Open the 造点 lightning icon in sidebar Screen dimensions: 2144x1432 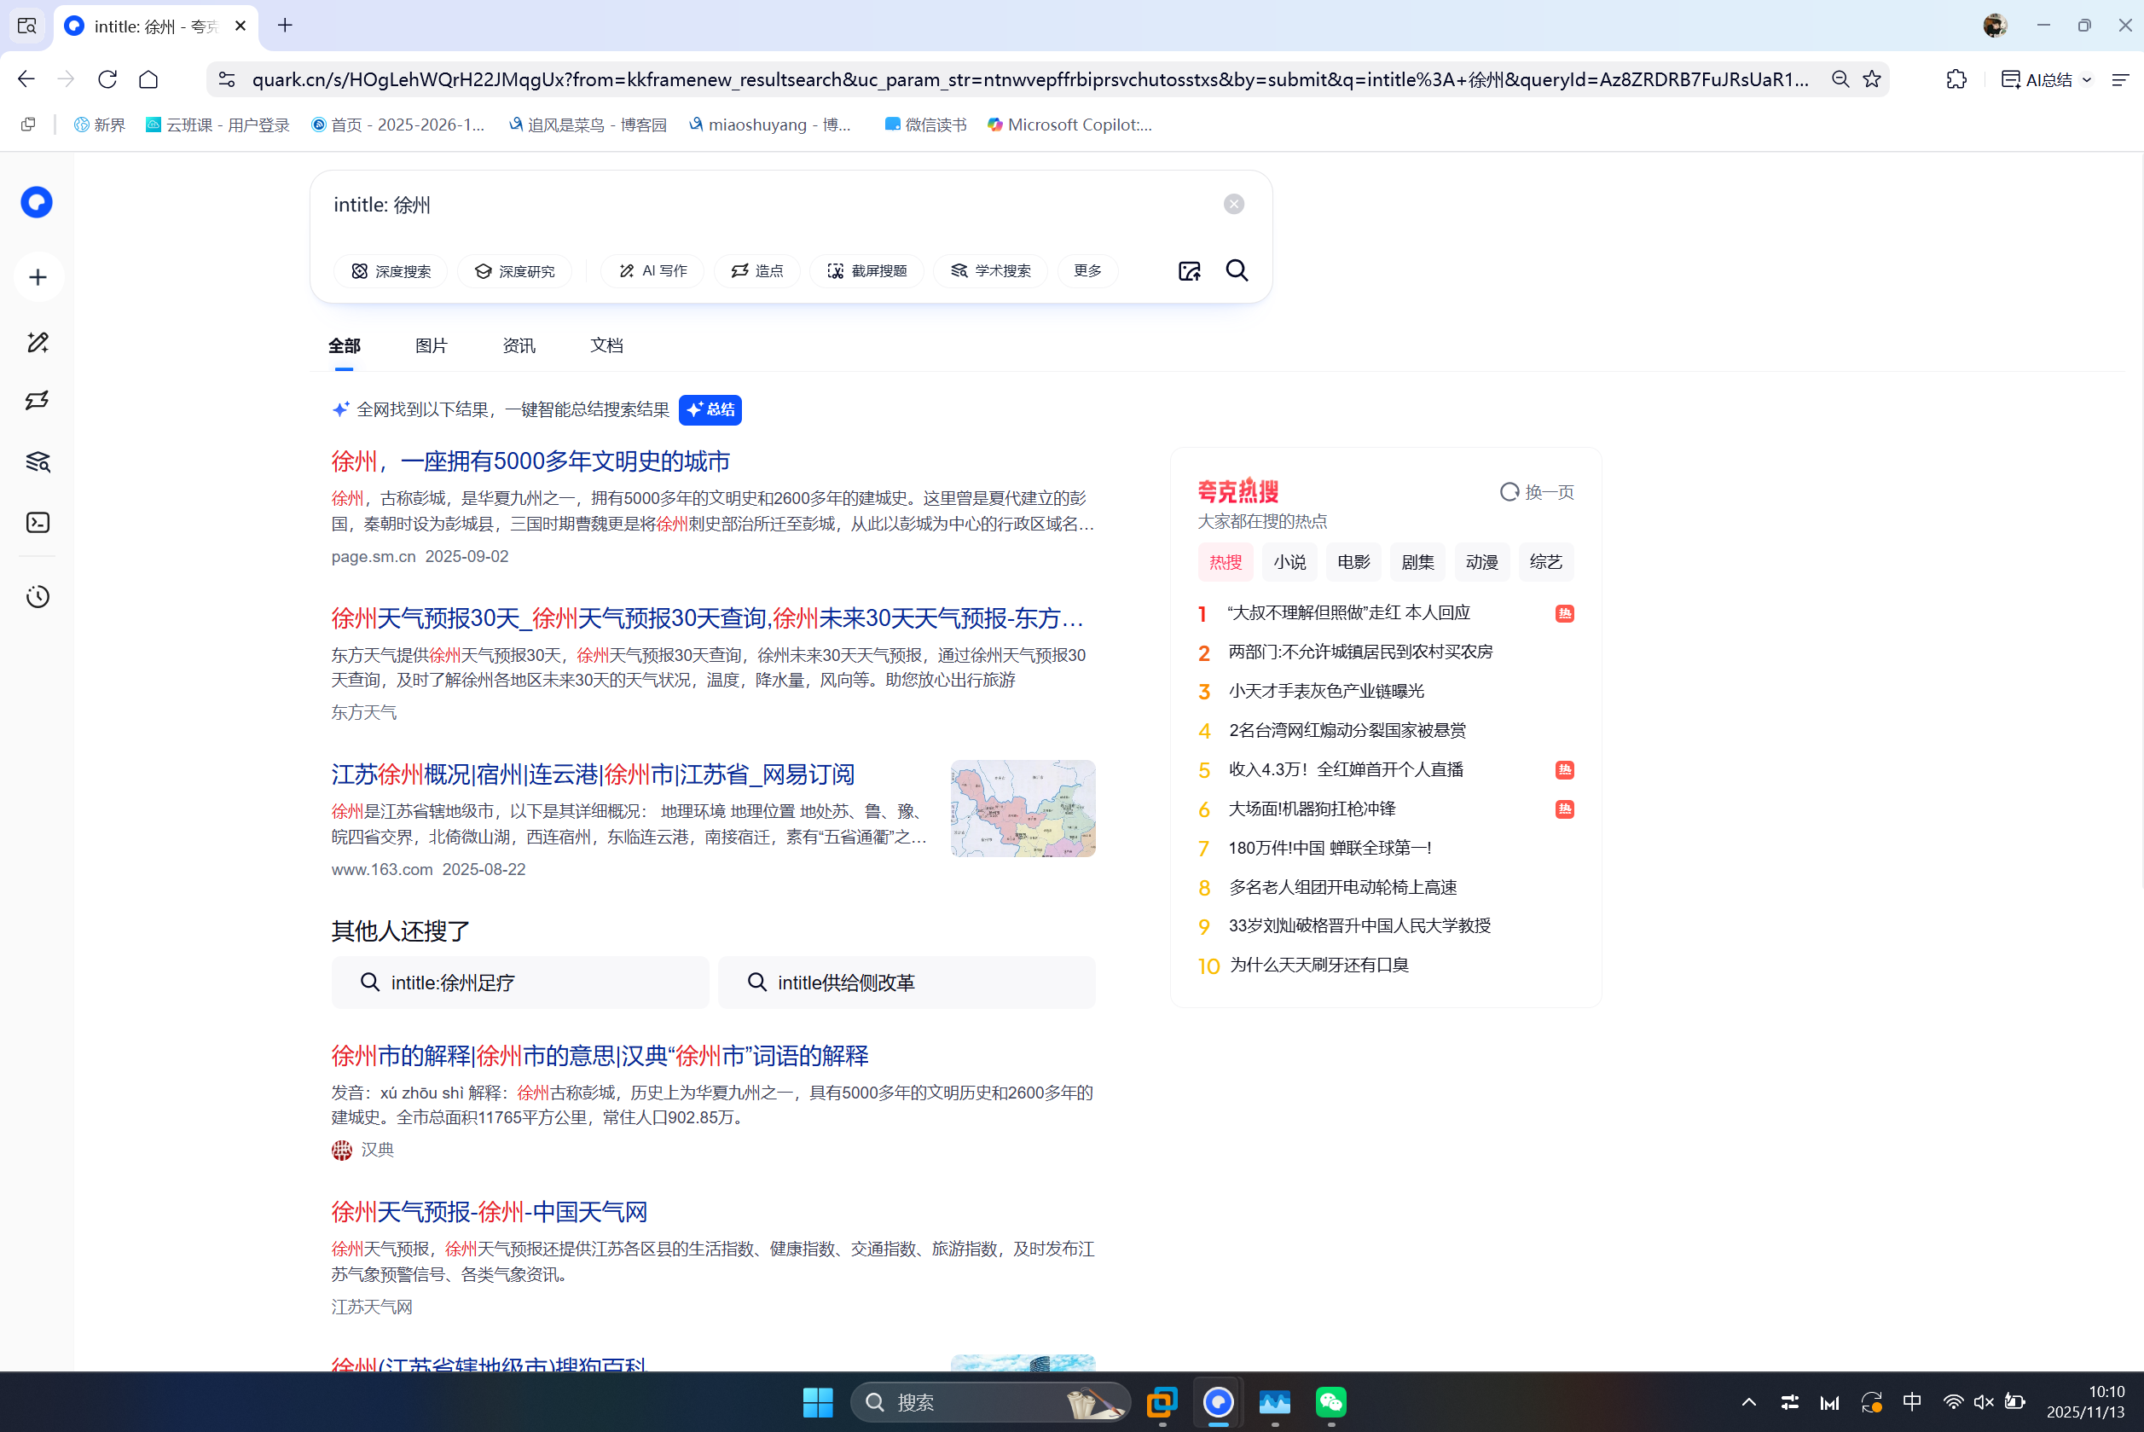coord(37,400)
